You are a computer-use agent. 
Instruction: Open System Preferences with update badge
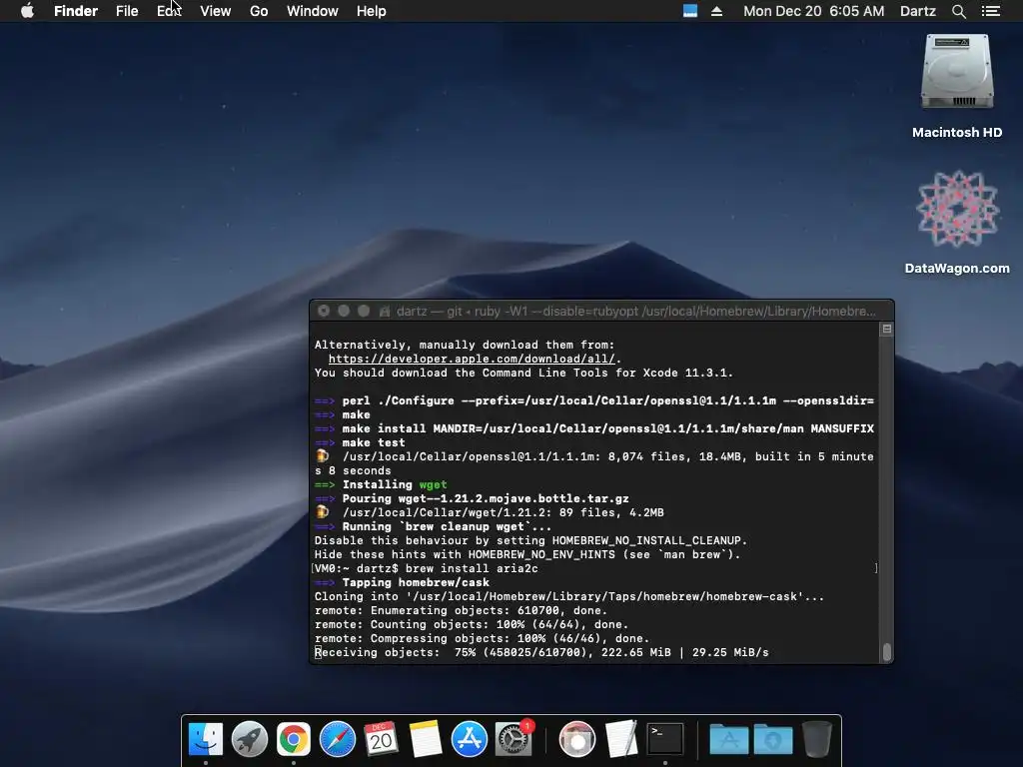tap(513, 739)
